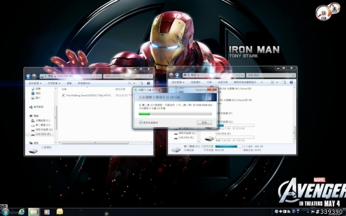346x216 pixels.
Task: Go forward in the 電腦 window
Action: point(177,76)
